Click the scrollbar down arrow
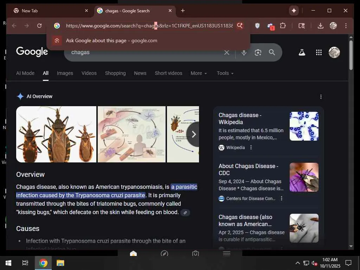The height and width of the screenshot is (270, 360). (351, 246)
